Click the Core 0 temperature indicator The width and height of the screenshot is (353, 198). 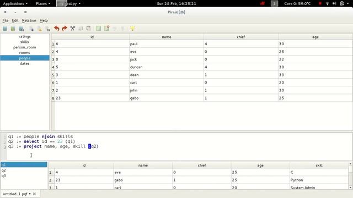tap(297, 4)
